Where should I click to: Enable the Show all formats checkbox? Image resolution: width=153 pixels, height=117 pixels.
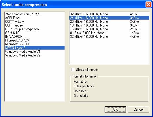point(73,70)
